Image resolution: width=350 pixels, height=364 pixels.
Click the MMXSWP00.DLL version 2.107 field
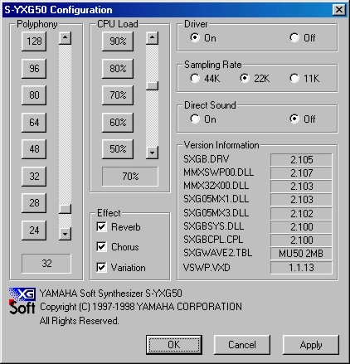[x=301, y=173]
